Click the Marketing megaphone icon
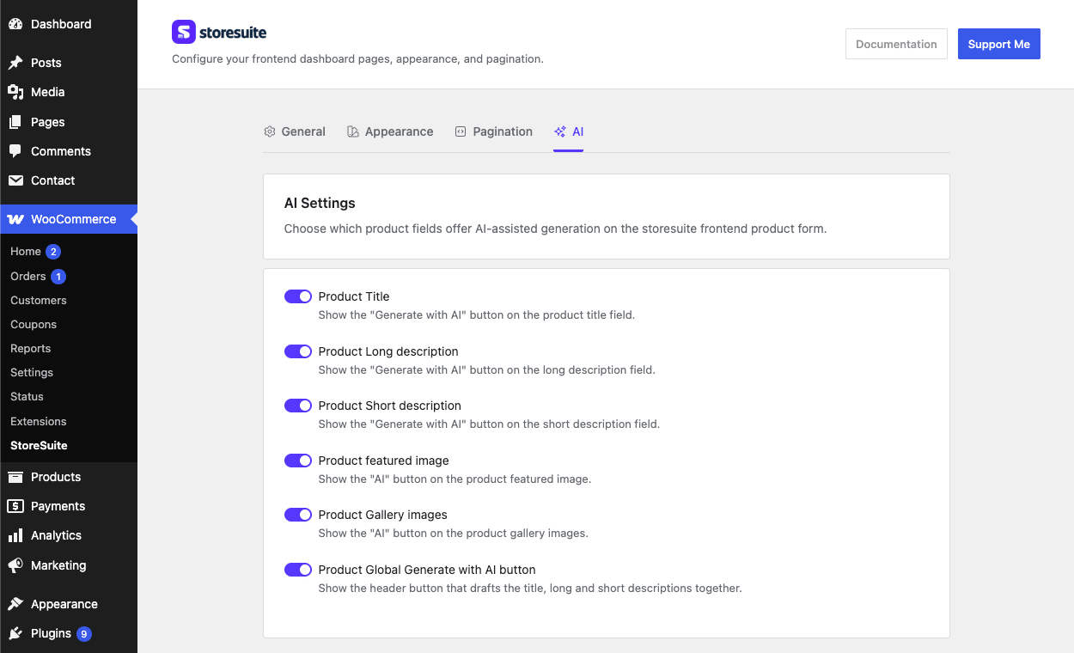This screenshot has height=653, width=1074. point(15,565)
